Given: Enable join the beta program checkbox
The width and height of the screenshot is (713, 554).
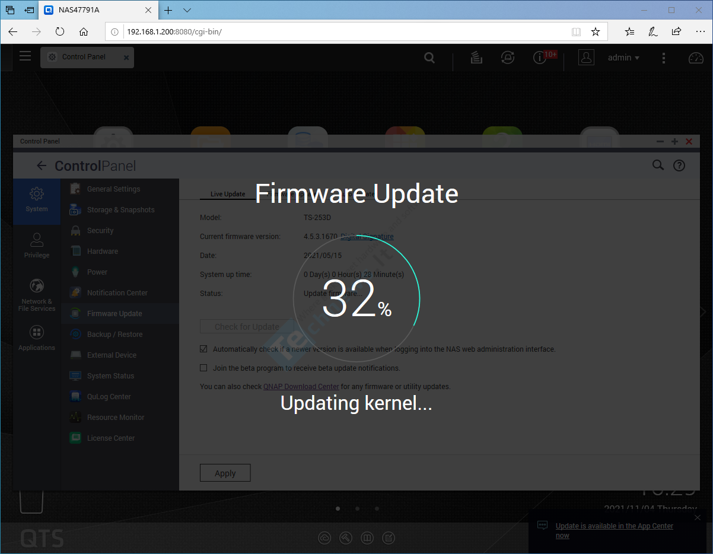Looking at the screenshot, I should pos(203,368).
